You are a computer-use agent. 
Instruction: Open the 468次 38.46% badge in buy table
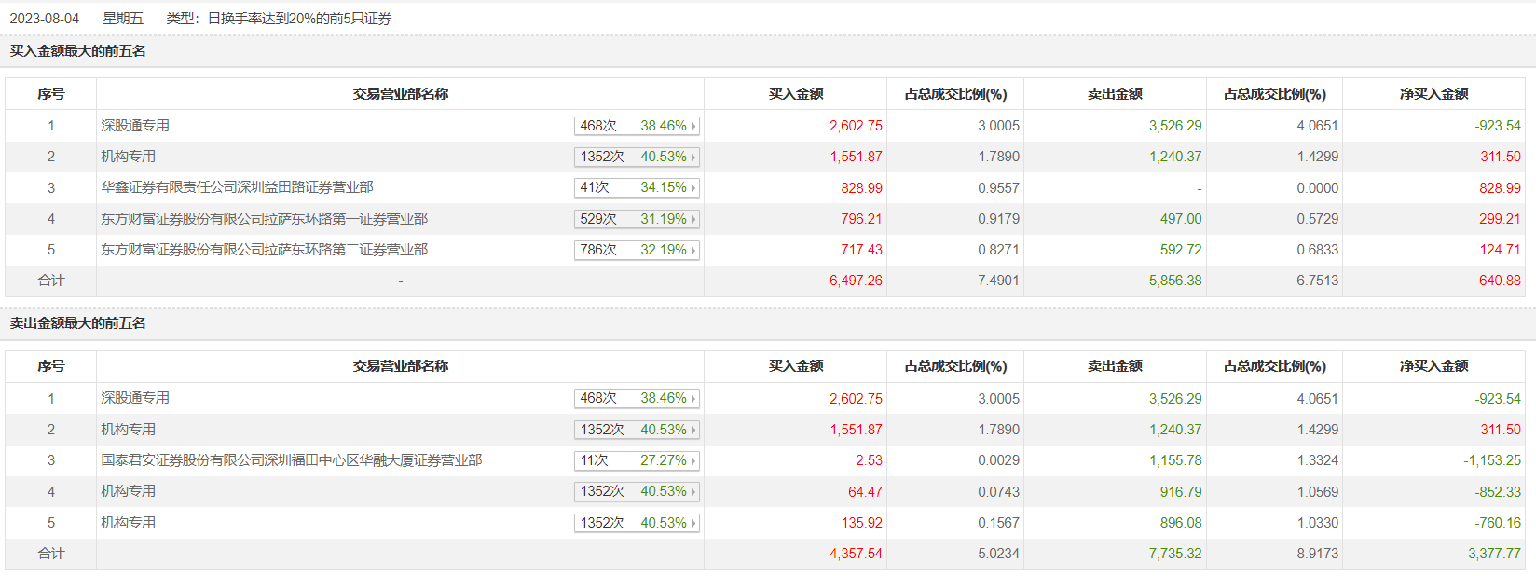point(636,126)
